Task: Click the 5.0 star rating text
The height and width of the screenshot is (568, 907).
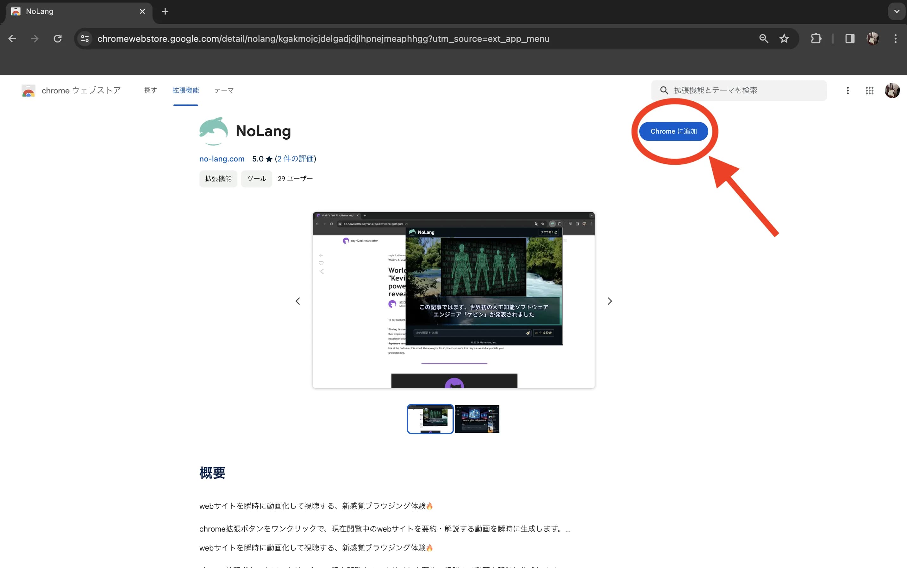Action: 262,159
